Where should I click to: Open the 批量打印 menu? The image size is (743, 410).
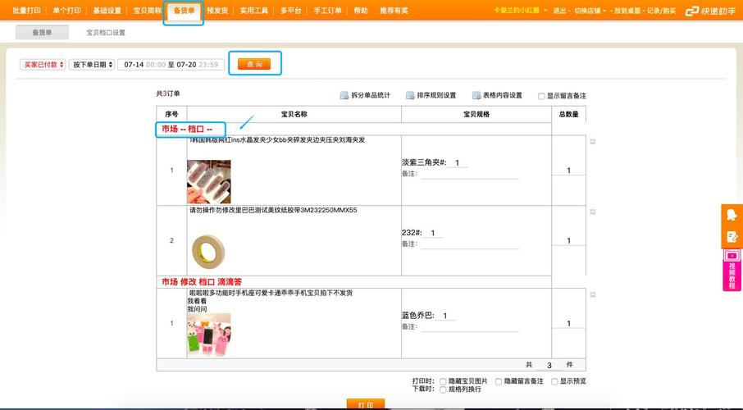point(26,11)
